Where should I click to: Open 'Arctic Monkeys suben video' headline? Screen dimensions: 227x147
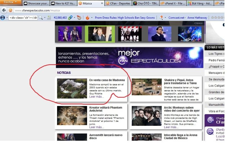[x=182, y=109]
